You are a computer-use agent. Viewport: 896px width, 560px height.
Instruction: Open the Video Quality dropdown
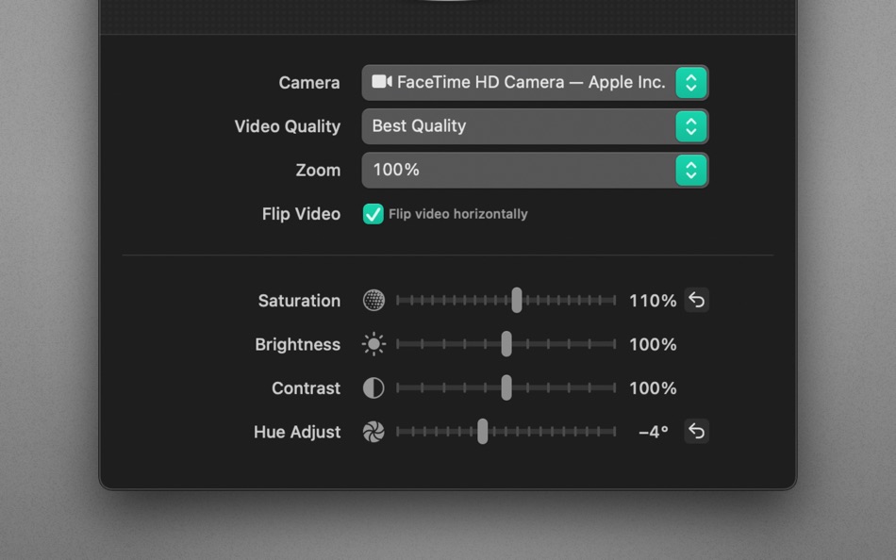point(528,125)
